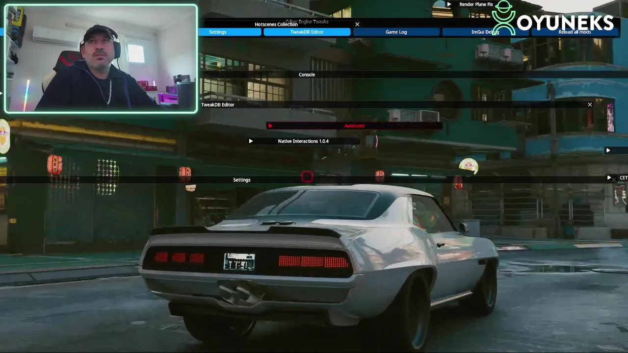Close the TweakDB Editor window
Screen dimensions: 628x353
590,104
